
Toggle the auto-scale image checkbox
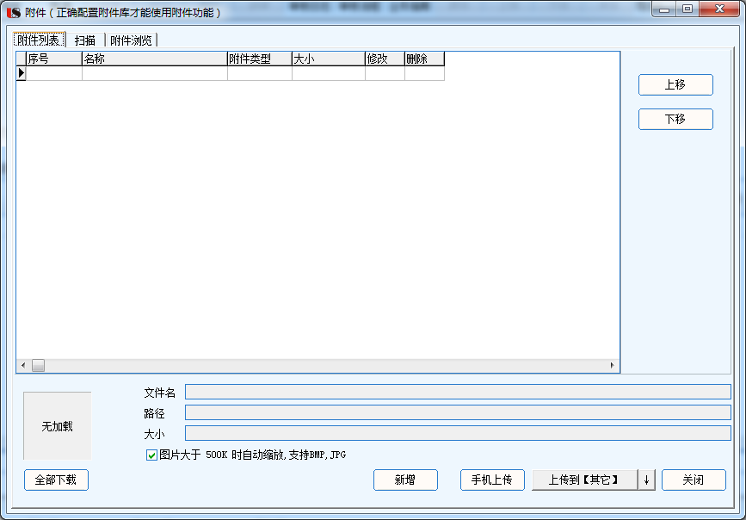tap(151, 455)
